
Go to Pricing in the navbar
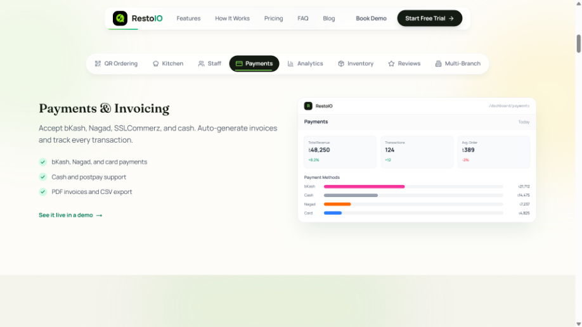273,18
